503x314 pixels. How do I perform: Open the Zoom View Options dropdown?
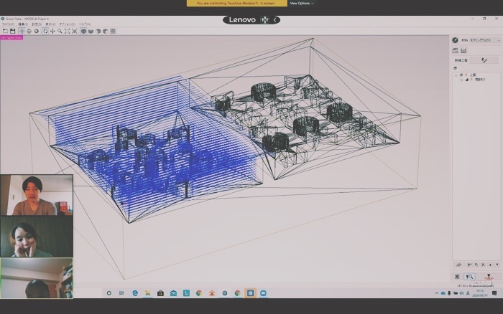click(x=302, y=3)
